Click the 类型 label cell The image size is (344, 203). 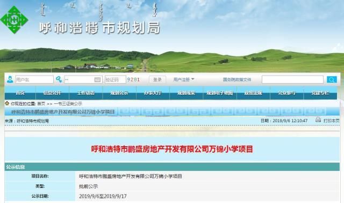pos(40,186)
